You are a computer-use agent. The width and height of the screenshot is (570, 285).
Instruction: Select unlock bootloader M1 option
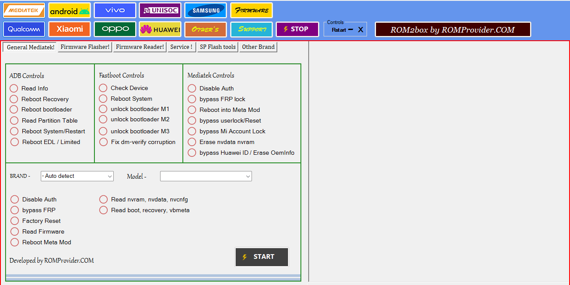103,109
